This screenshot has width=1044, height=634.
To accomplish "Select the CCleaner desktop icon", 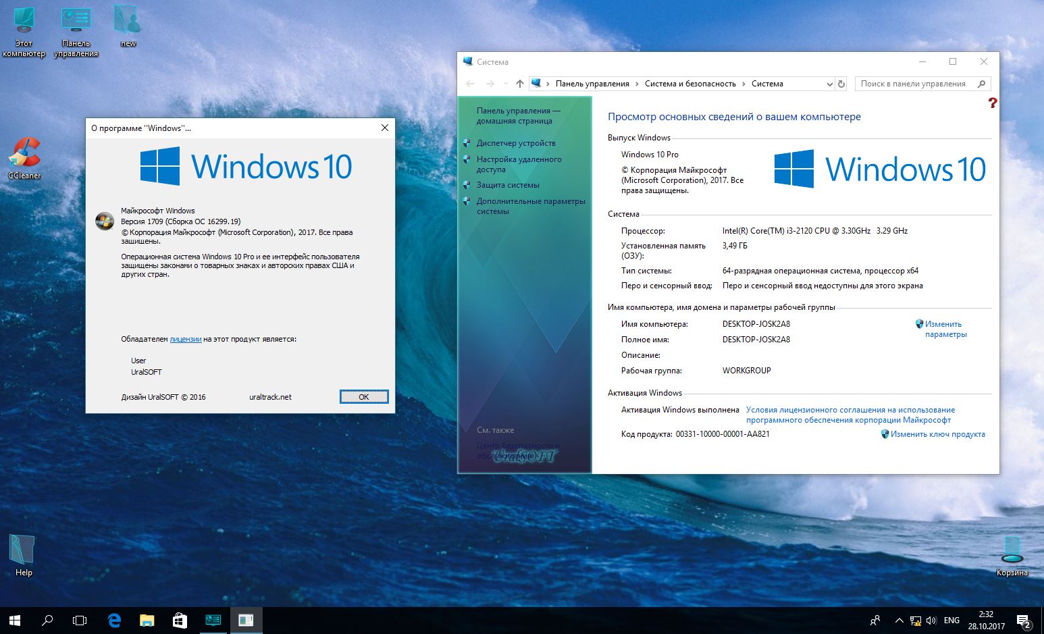I will tap(24, 159).
